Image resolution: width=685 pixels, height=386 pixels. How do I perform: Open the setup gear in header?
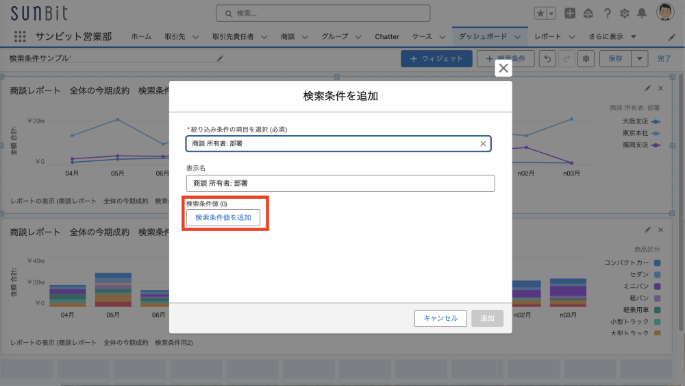point(624,13)
